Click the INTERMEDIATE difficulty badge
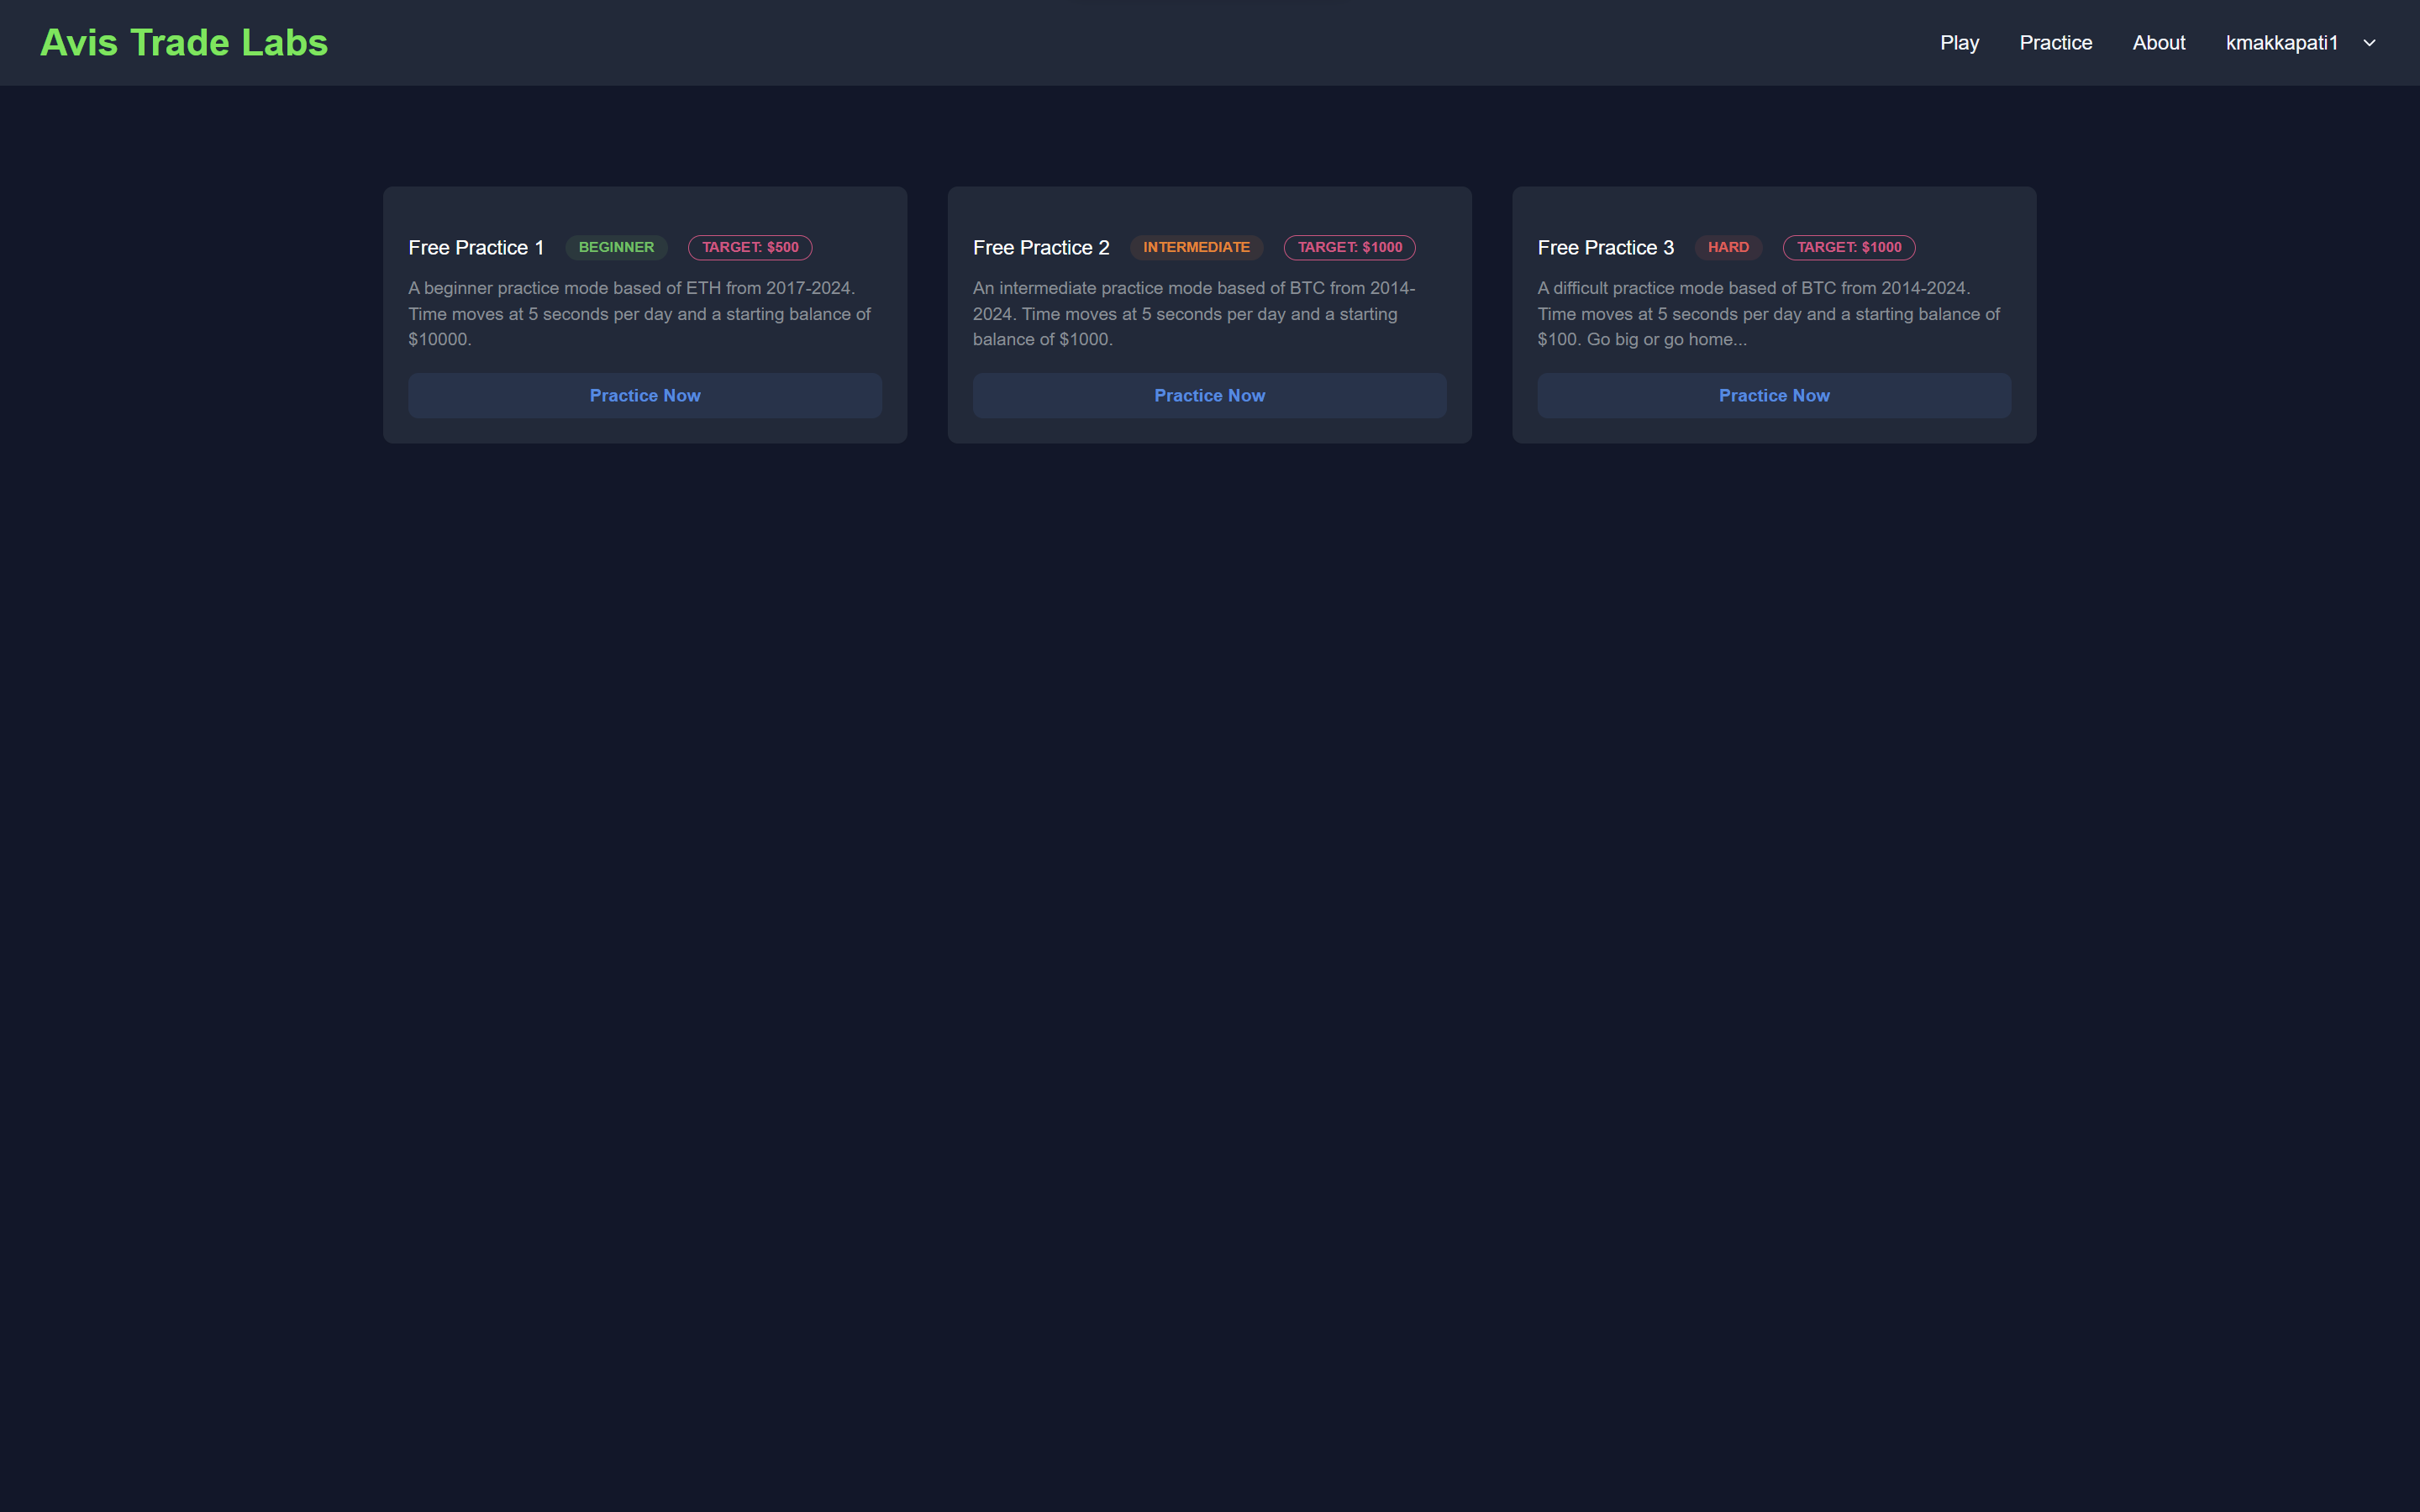Screen dimensions: 2420x1512 [1196, 247]
